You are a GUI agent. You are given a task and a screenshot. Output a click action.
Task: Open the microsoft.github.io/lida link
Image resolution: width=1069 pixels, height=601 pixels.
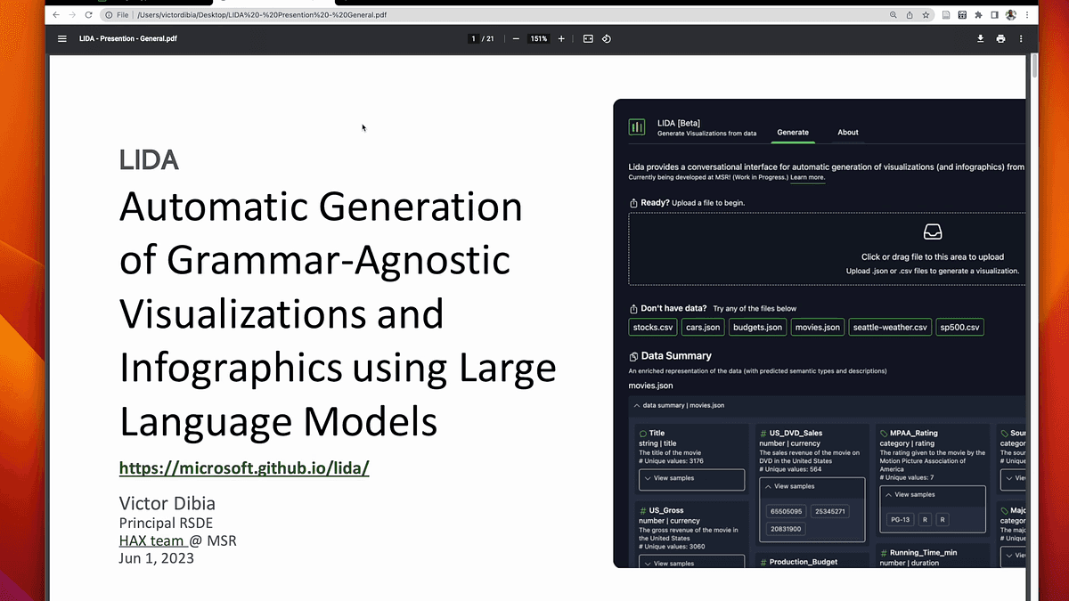244,468
